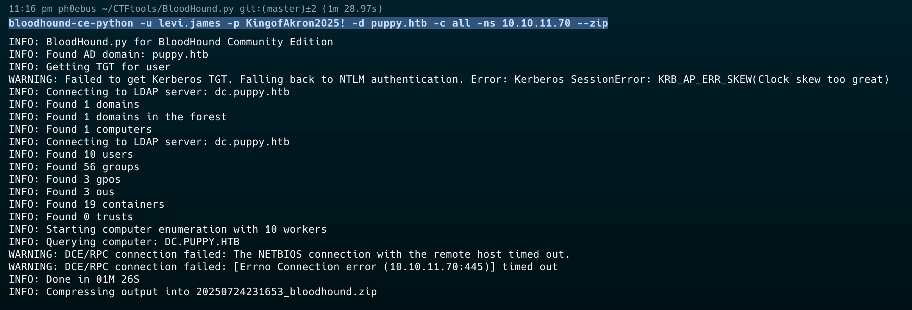The image size is (912, 310).
Task: Click first Connecting to LDAP server line
Action: click(149, 92)
